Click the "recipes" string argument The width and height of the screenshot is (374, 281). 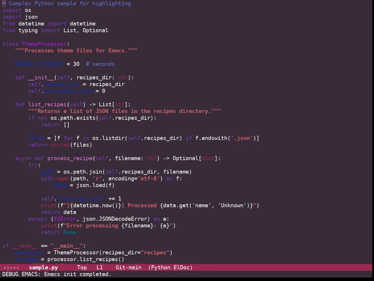point(155,253)
